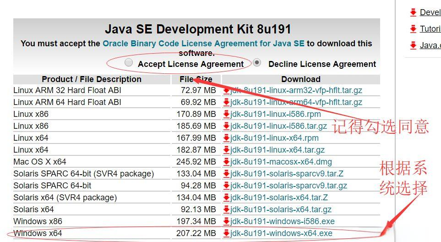Click the 94.28 MB file size cell
441x242 pixels.
point(198,186)
